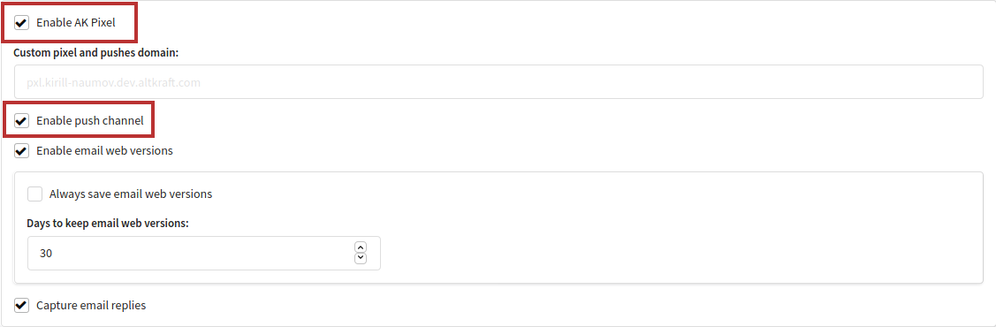Click the increment arrow on the days stepper
Screen dimensions: 996x327
click(x=361, y=247)
